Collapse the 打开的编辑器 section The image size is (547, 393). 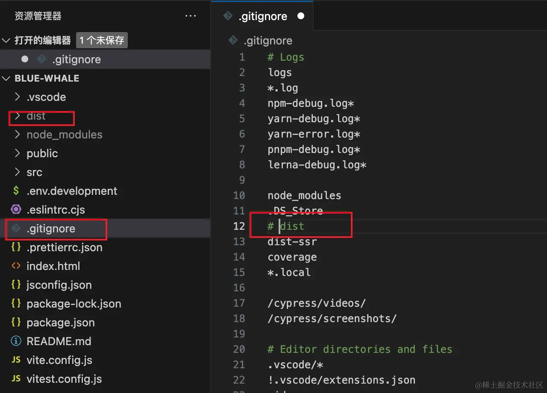(6, 41)
